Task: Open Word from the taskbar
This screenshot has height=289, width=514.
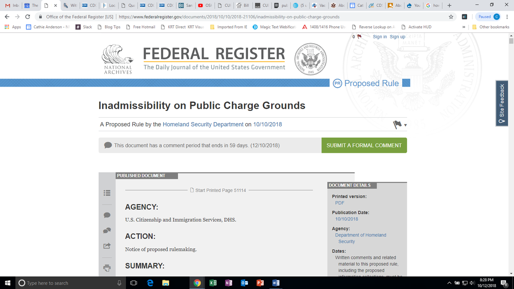Action: 276,283
